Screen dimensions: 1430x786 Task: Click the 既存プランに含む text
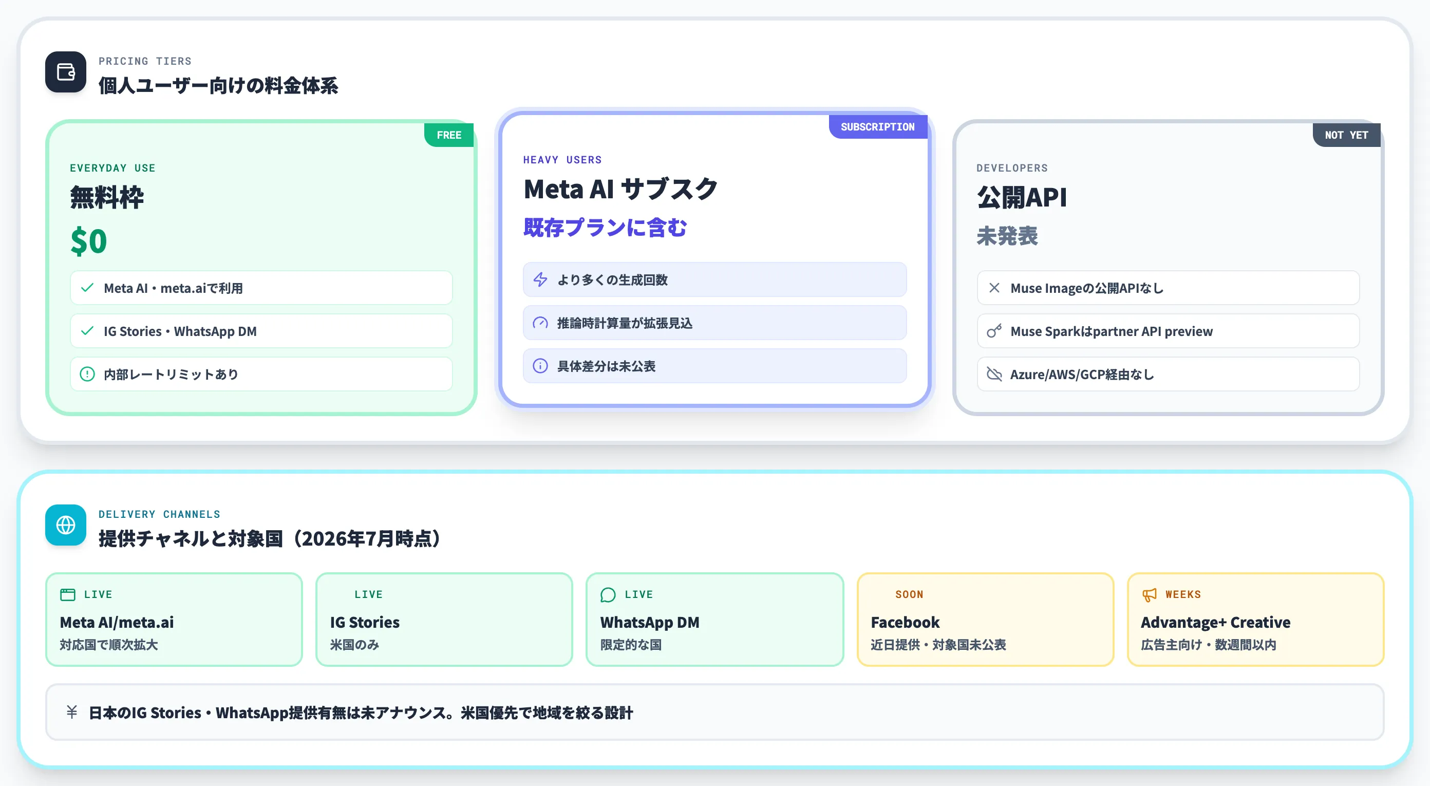605,228
